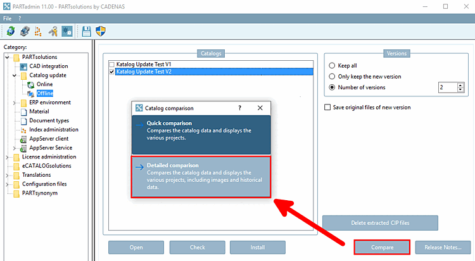Click the help question mark in Catalog comparison dialog
This screenshot has width=475, height=261.
(239, 108)
